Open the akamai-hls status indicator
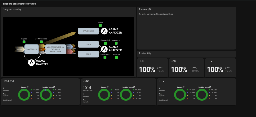Image resolution: width=256 pixels, height=117 pixels. coord(116,43)
